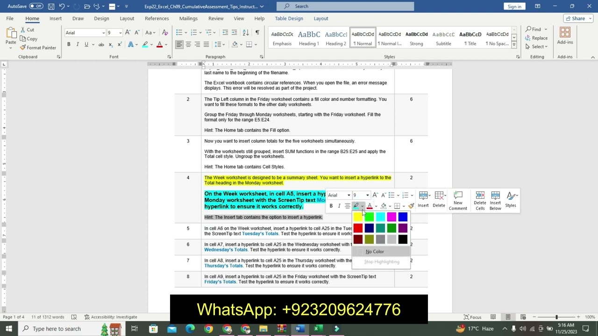Viewport: 598px width, 336px height.
Task: Click the Decrease Indent icon
Action: [x=225, y=33]
